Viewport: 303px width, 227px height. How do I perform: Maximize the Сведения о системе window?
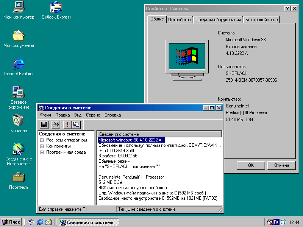click(x=212, y=108)
